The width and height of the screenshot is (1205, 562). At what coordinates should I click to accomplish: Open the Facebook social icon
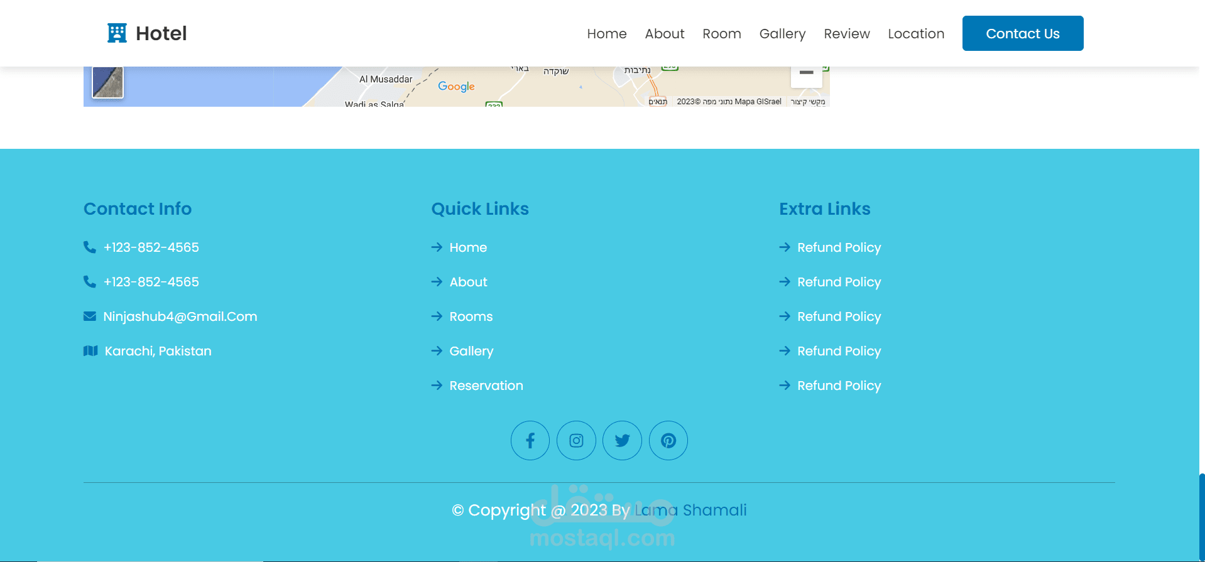(x=530, y=440)
